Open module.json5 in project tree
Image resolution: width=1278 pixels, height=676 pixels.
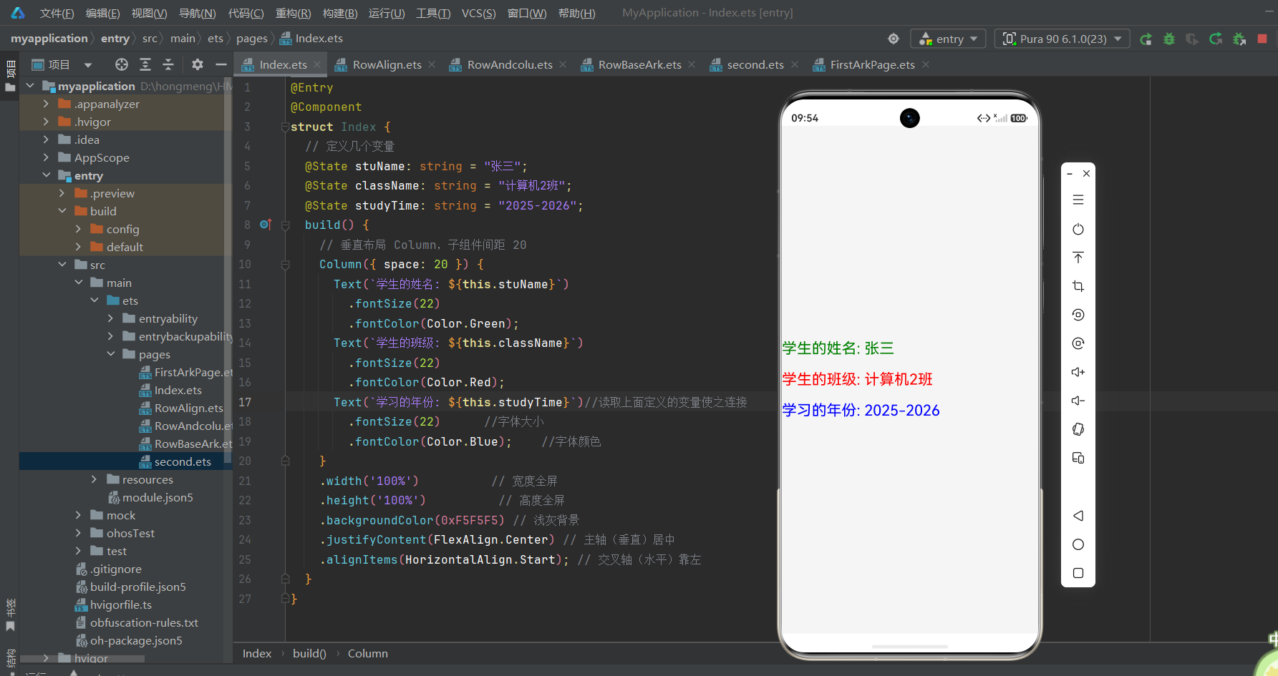click(158, 497)
